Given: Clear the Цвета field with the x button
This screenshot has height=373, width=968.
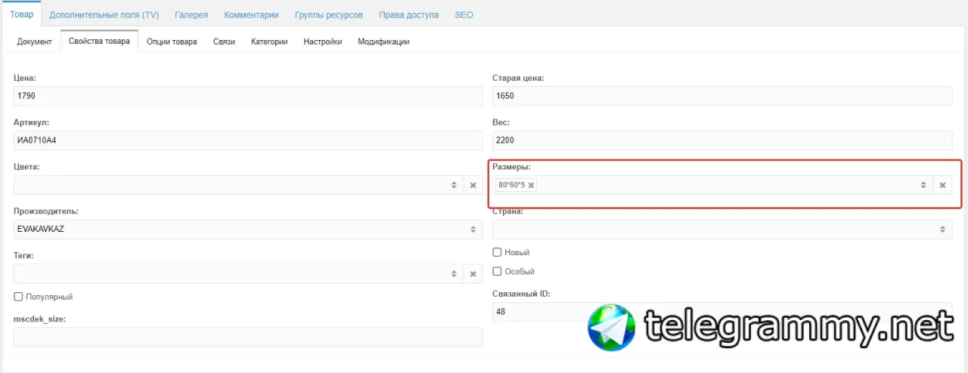Looking at the screenshot, I should (x=473, y=185).
